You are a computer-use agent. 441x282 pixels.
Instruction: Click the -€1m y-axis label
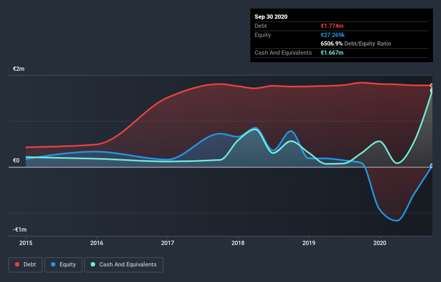(20, 229)
